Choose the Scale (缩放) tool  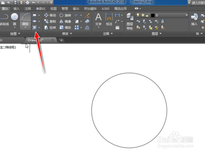point(65,28)
